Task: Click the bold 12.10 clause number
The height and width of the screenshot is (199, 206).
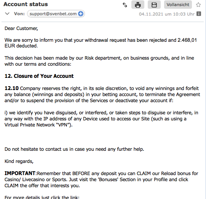Action: (11, 88)
